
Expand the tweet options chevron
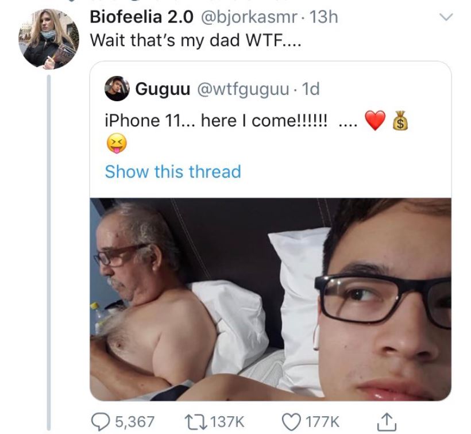pos(446,18)
